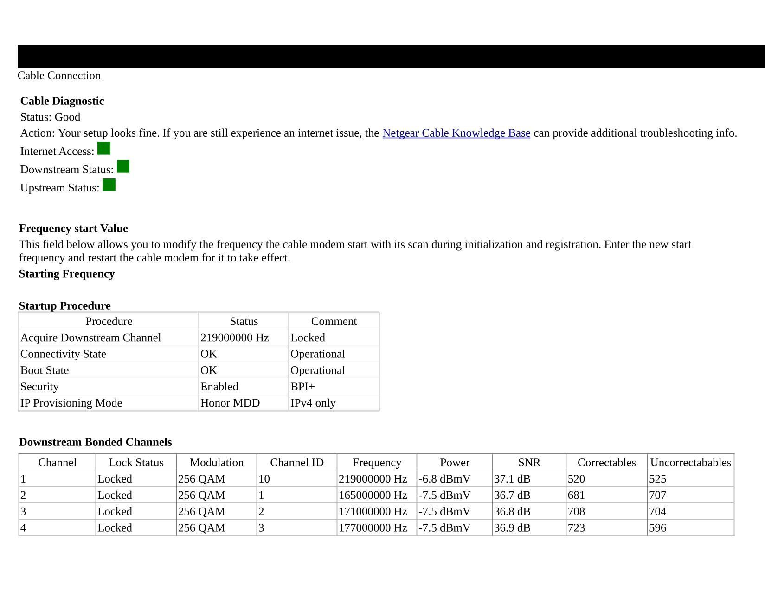
Task: Click the 'Correctables' column header
Action: click(607, 463)
